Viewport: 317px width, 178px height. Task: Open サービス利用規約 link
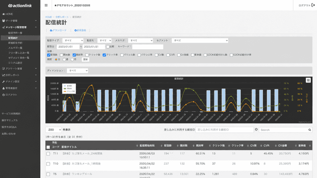click(11, 113)
